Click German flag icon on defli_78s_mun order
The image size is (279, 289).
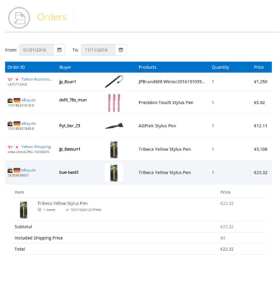pyautogui.click(x=17, y=101)
